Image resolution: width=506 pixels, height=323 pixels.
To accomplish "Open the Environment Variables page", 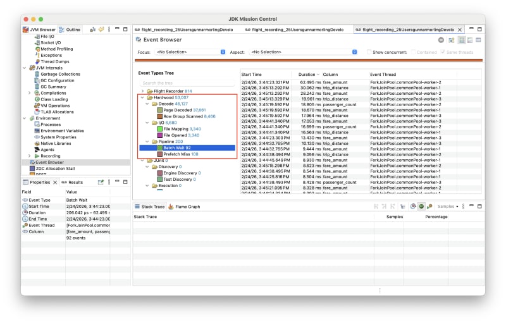I will 62,131.
